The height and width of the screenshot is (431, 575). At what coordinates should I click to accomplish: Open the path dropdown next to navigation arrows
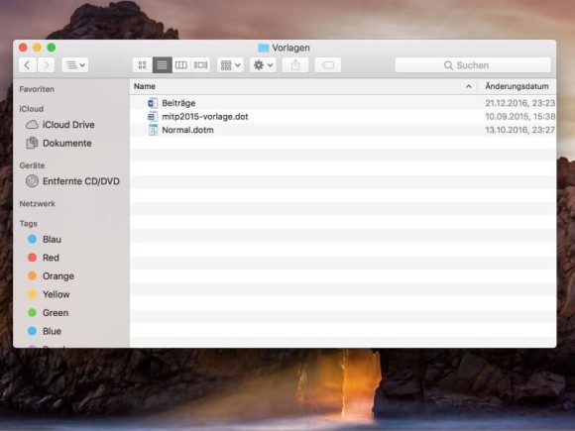pyautogui.click(x=75, y=65)
